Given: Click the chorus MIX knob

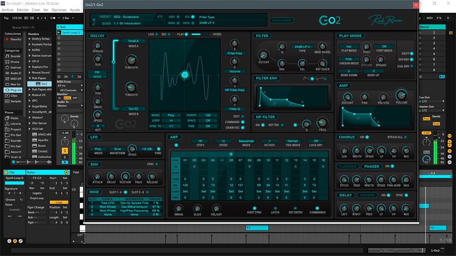Looking at the screenshot, I should tap(406, 150).
